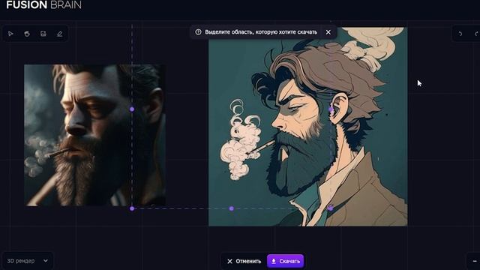Click the FUSION BRAIN logo
This screenshot has height=270, width=480.
tap(44, 4)
